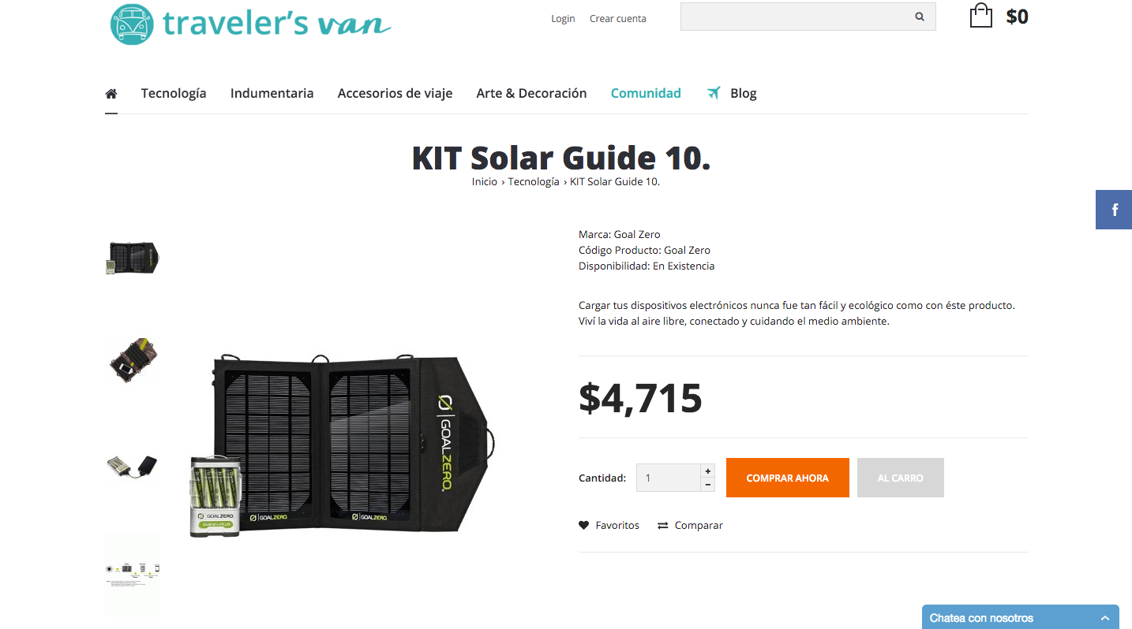
Task: Click the Tecnología breadcrumb link
Action: coord(534,181)
